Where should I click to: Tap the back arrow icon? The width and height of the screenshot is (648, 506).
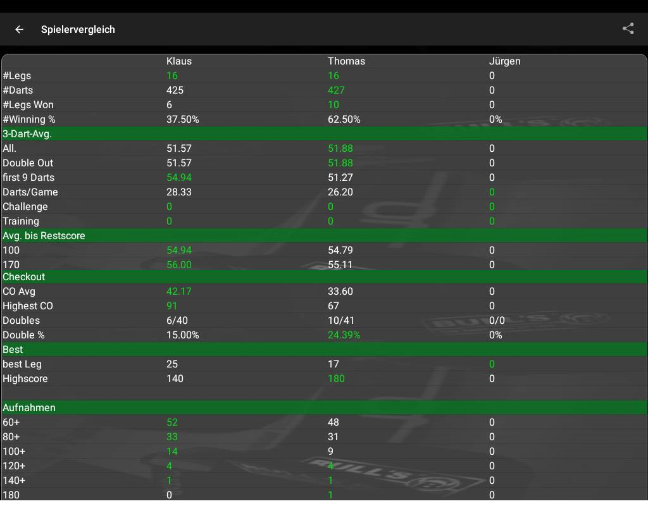click(x=20, y=29)
